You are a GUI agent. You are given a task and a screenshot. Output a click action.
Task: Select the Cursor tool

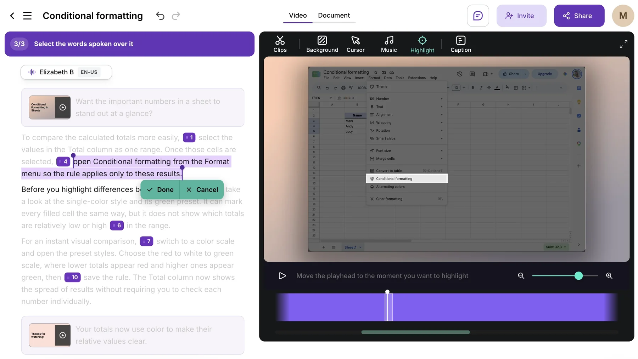click(x=356, y=44)
